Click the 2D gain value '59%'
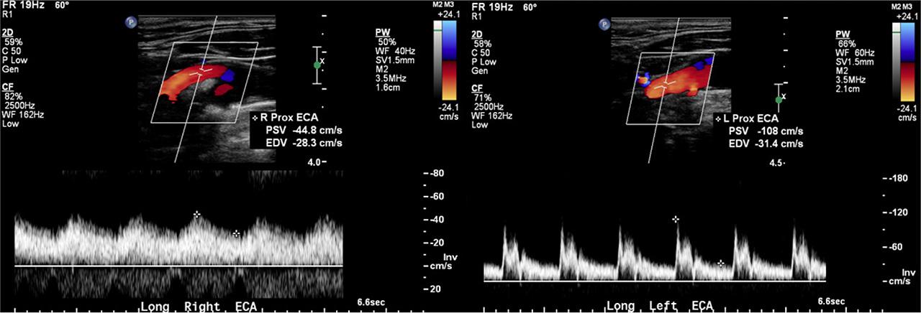This screenshot has height=313, width=921. [x=13, y=42]
